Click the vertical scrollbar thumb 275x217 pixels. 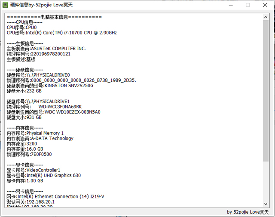(x=266, y=91)
